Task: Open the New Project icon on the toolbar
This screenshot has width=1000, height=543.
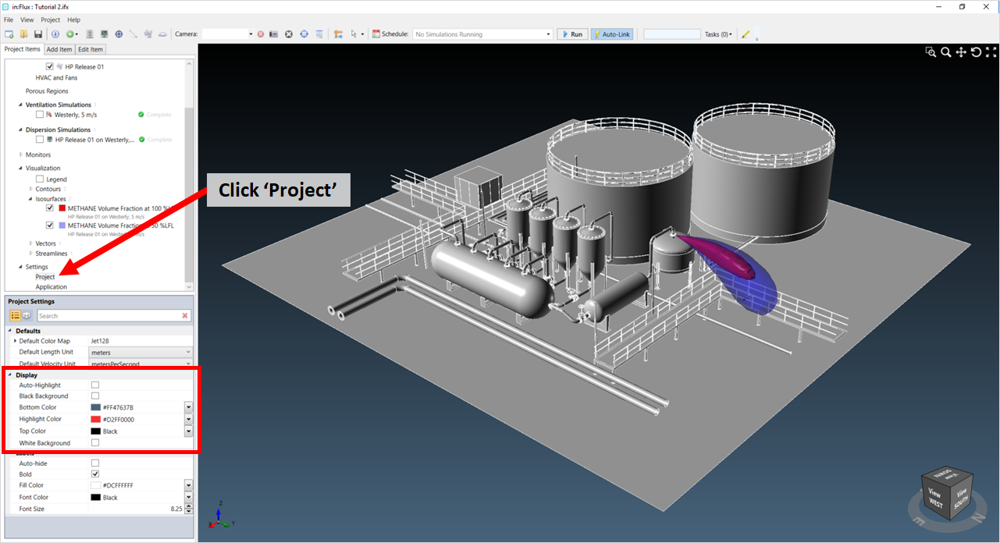Action: pos(9,34)
